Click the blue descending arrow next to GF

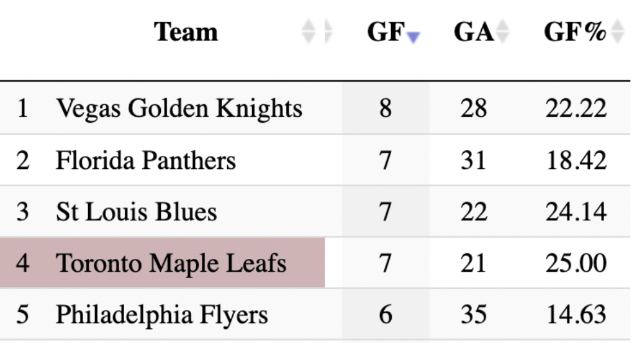point(413,37)
